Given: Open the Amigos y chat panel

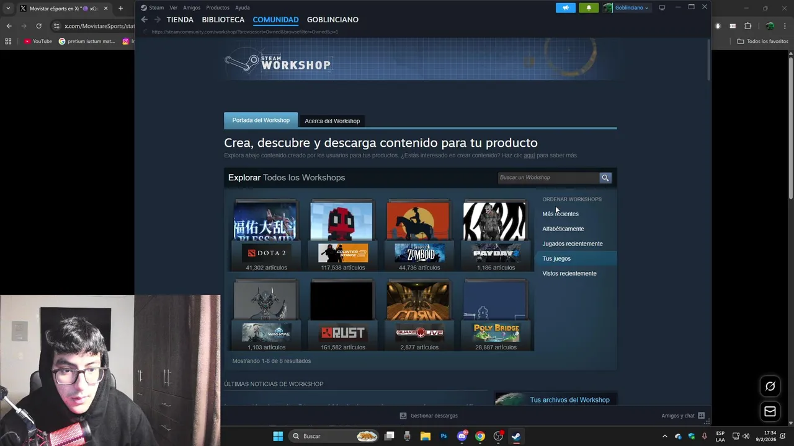Looking at the screenshot, I should pyautogui.click(x=683, y=416).
